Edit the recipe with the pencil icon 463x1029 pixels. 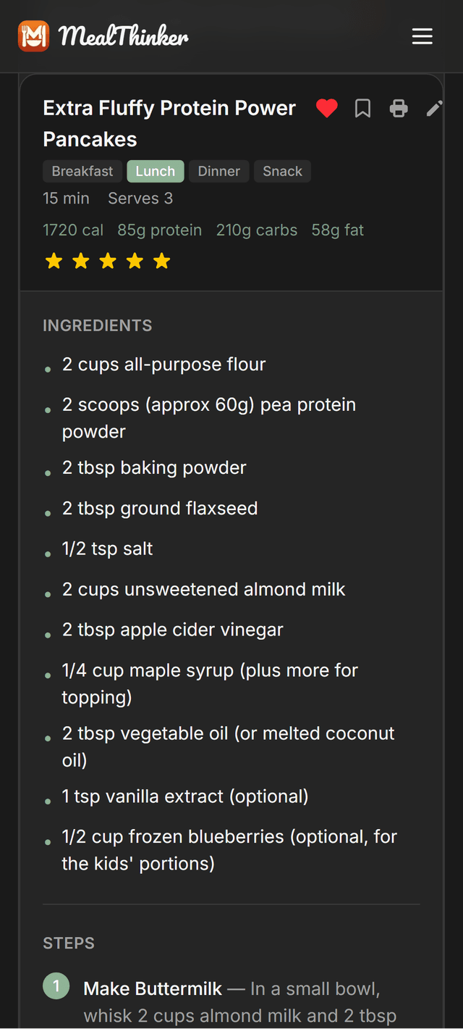click(x=433, y=108)
